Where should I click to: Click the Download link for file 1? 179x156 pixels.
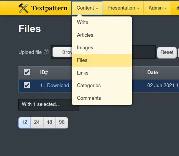click(58, 85)
